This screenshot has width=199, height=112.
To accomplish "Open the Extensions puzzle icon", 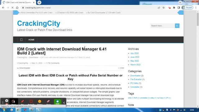I will point(174,7).
